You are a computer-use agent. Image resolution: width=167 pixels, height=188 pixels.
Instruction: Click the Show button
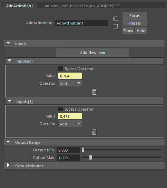(128, 30)
